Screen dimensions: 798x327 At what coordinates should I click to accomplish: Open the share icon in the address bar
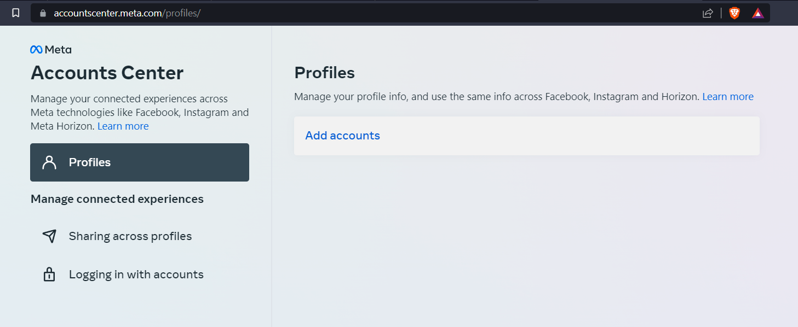pyautogui.click(x=708, y=13)
